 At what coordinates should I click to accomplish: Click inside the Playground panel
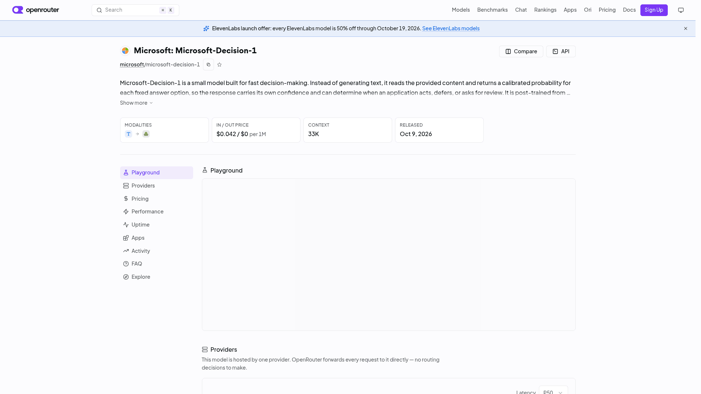click(x=388, y=255)
